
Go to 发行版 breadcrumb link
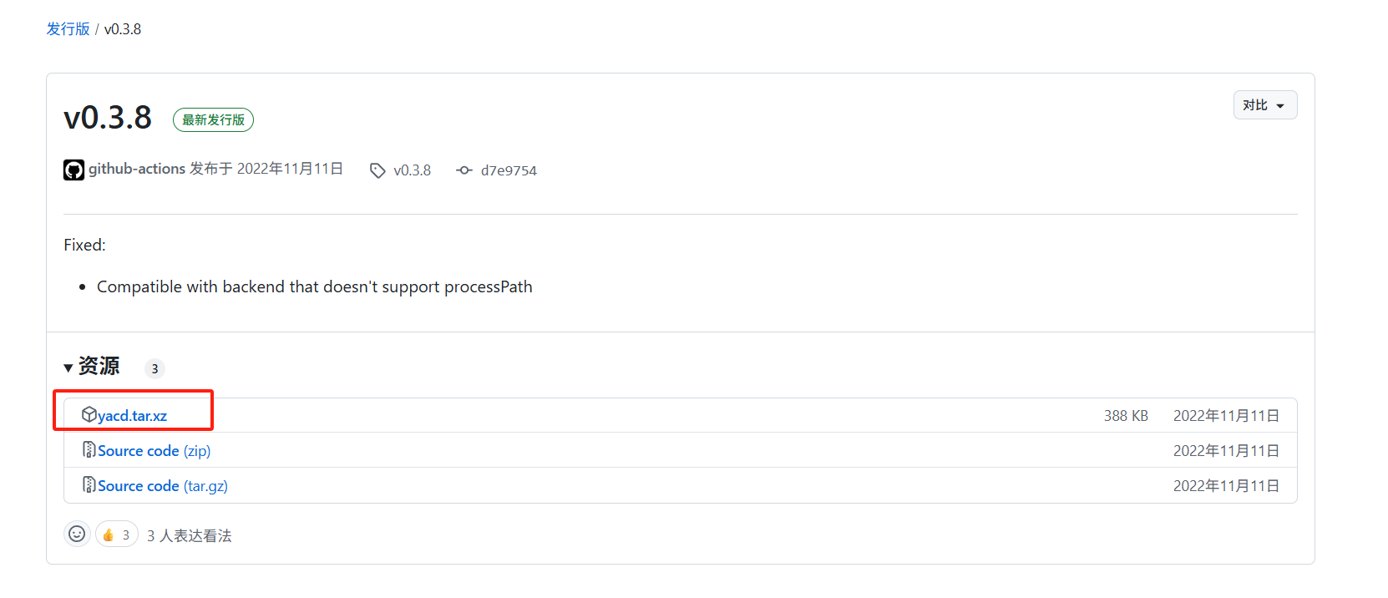click(x=68, y=28)
